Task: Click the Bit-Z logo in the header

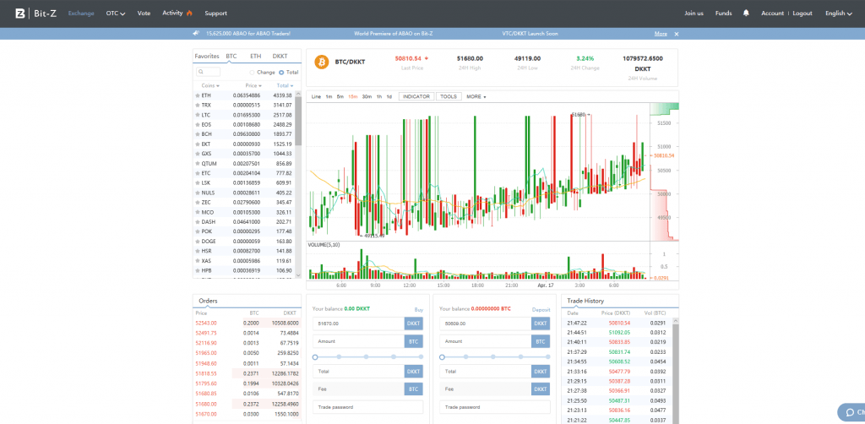Action: (35, 14)
